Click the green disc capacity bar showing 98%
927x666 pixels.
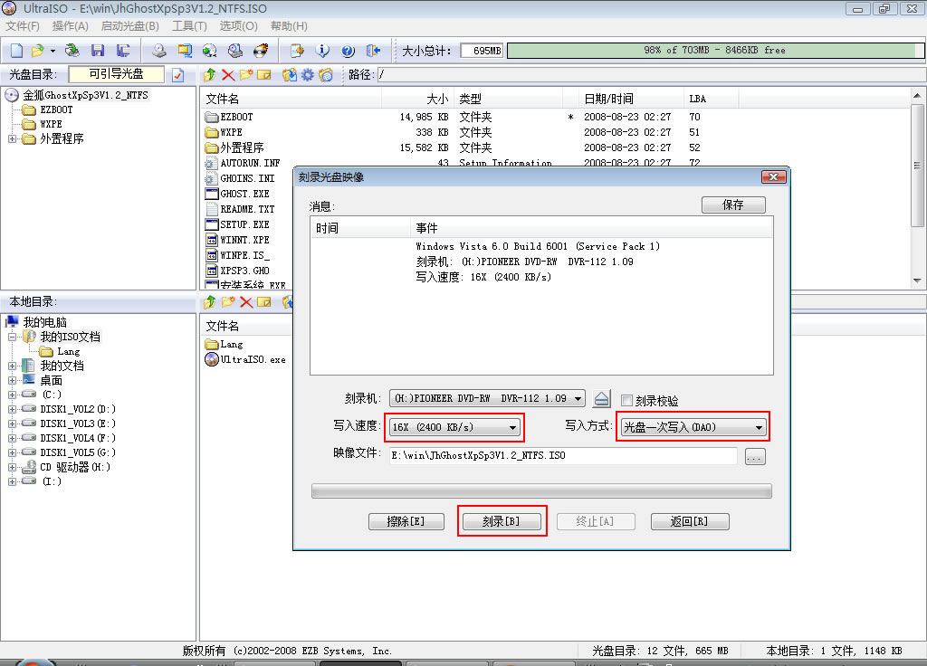(x=714, y=51)
